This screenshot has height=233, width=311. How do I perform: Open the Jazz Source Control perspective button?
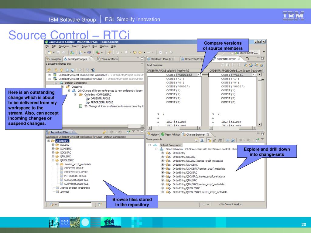(x=247, y=53)
